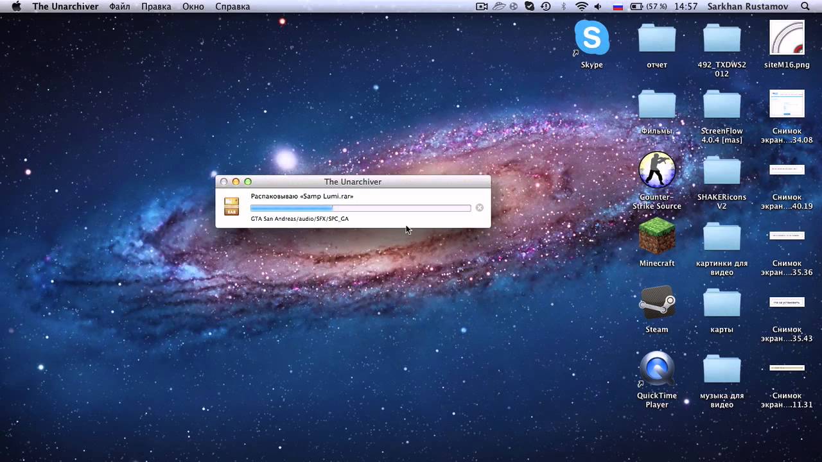Image resolution: width=822 pixels, height=462 pixels.
Task: Open the Окно menu
Action: 193,6
